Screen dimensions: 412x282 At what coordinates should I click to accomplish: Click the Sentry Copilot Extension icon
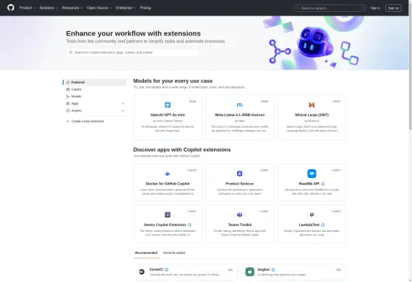(168, 215)
